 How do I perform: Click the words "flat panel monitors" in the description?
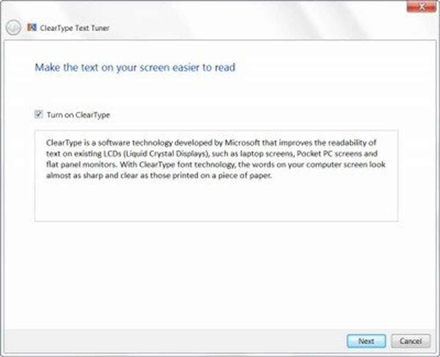pos(81,164)
